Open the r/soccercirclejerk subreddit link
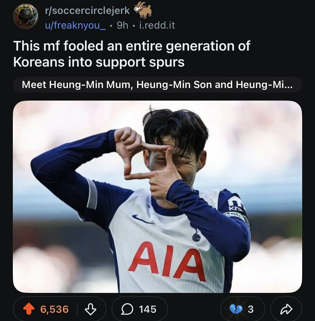 pos(87,10)
